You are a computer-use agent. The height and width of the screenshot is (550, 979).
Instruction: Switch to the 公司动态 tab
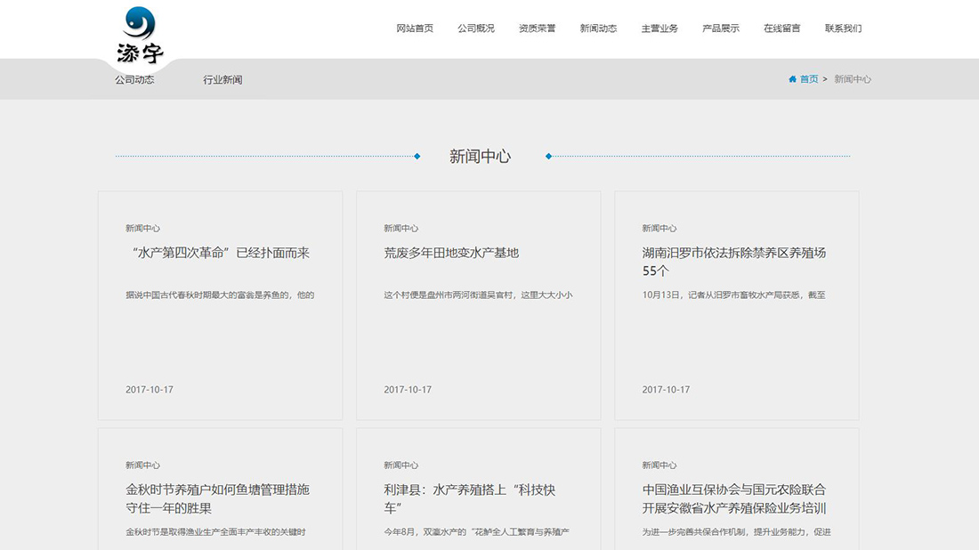click(133, 79)
